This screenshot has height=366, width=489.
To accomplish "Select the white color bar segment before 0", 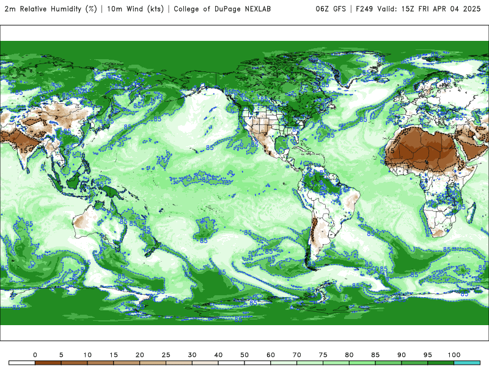I will (x=22, y=363).
